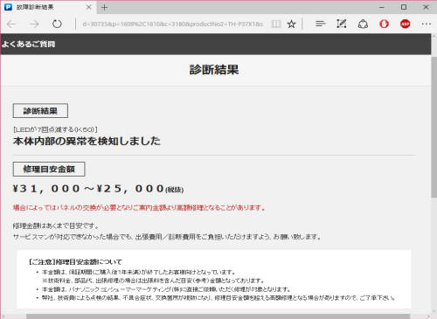The height and width of the screenshot is (319, 437).
Task: Click the ¥31,000～¥25,000 price estimate
Action: 98,189
